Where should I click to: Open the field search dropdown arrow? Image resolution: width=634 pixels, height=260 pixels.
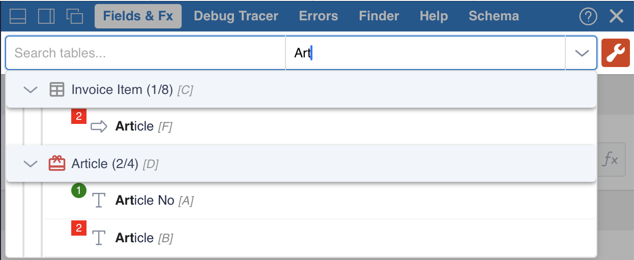581,53
